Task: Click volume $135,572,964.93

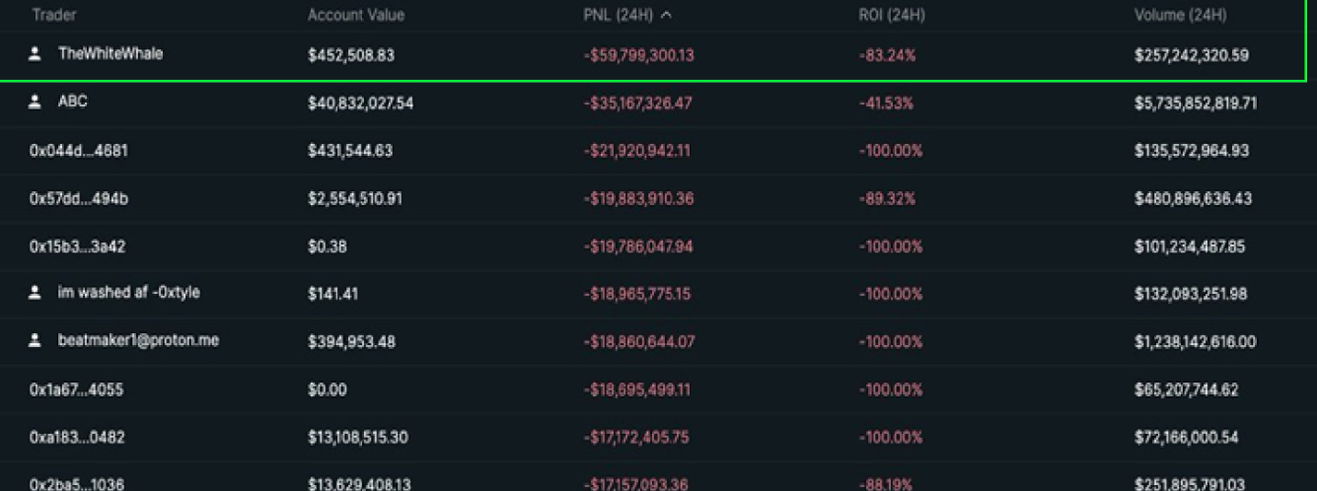Action: pyautogui.click(x=1192, y=151)
